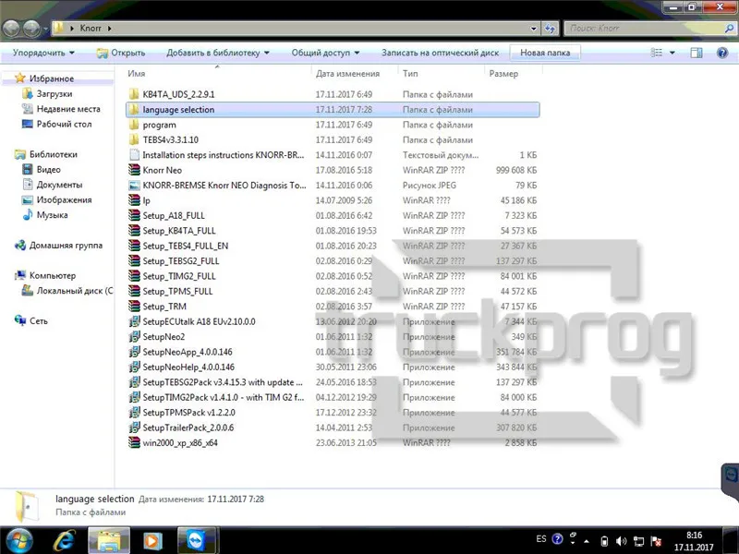Expand the address bar history dropdown

[534, 29]
